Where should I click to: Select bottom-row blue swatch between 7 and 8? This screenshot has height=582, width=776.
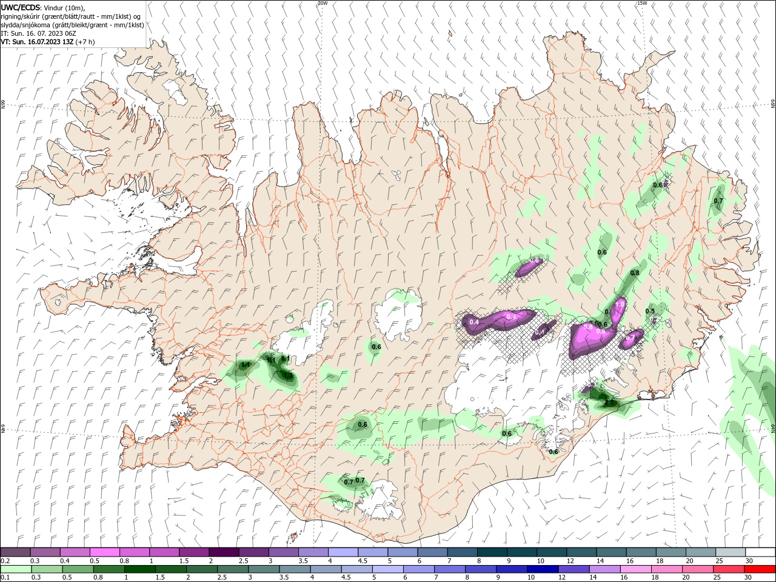pyautogui.click(x=450, y=569)
